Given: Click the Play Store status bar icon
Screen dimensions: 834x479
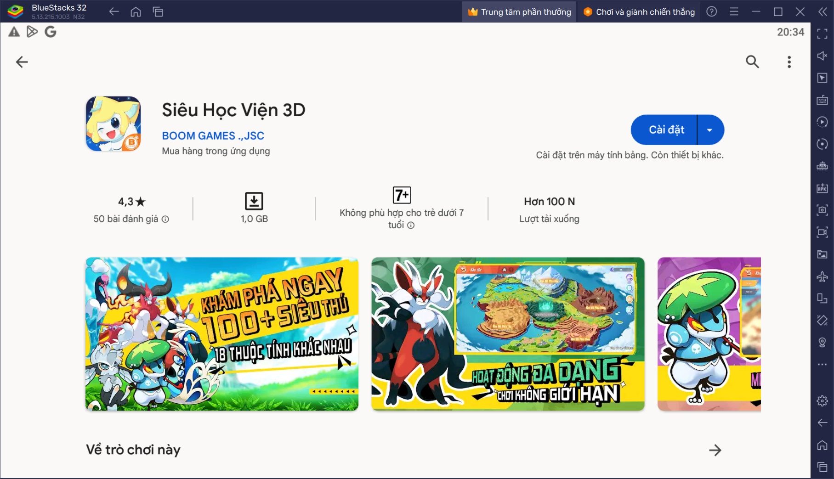Looking at the screenshot, I should coord(32,32).
